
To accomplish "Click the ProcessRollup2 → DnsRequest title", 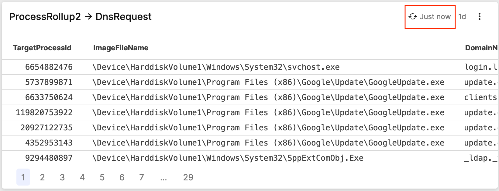I will (x=80, y=17).
